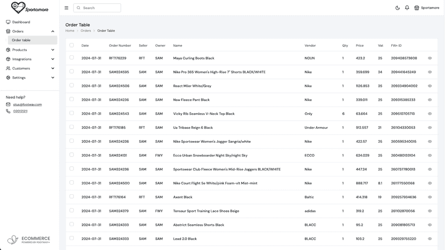The width and height of the screenshot is (445, 250).
Task: View eye icon for Nike Sportswear Women's Jogger
Action: coord(429,142)
